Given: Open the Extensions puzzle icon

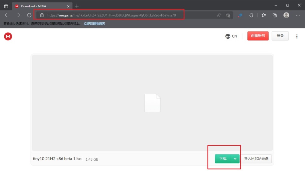Looking at the screenshot, I should (251, 15).
